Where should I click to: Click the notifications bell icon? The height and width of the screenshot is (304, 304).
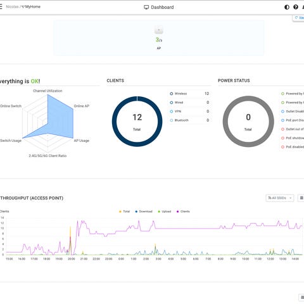[303, 7]
